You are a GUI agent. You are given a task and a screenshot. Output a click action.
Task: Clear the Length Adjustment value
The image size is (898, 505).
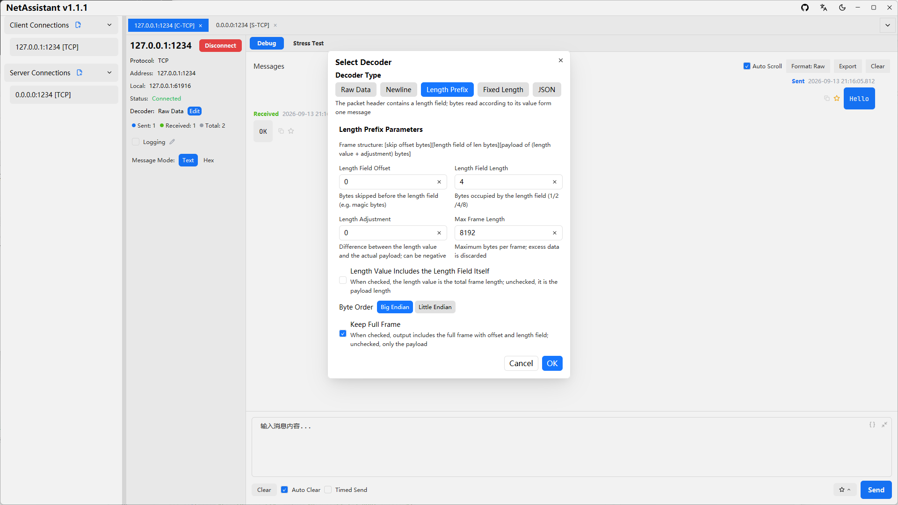(x=439, y=233)
